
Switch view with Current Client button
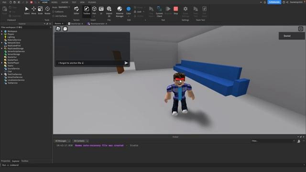pos(159,11)
